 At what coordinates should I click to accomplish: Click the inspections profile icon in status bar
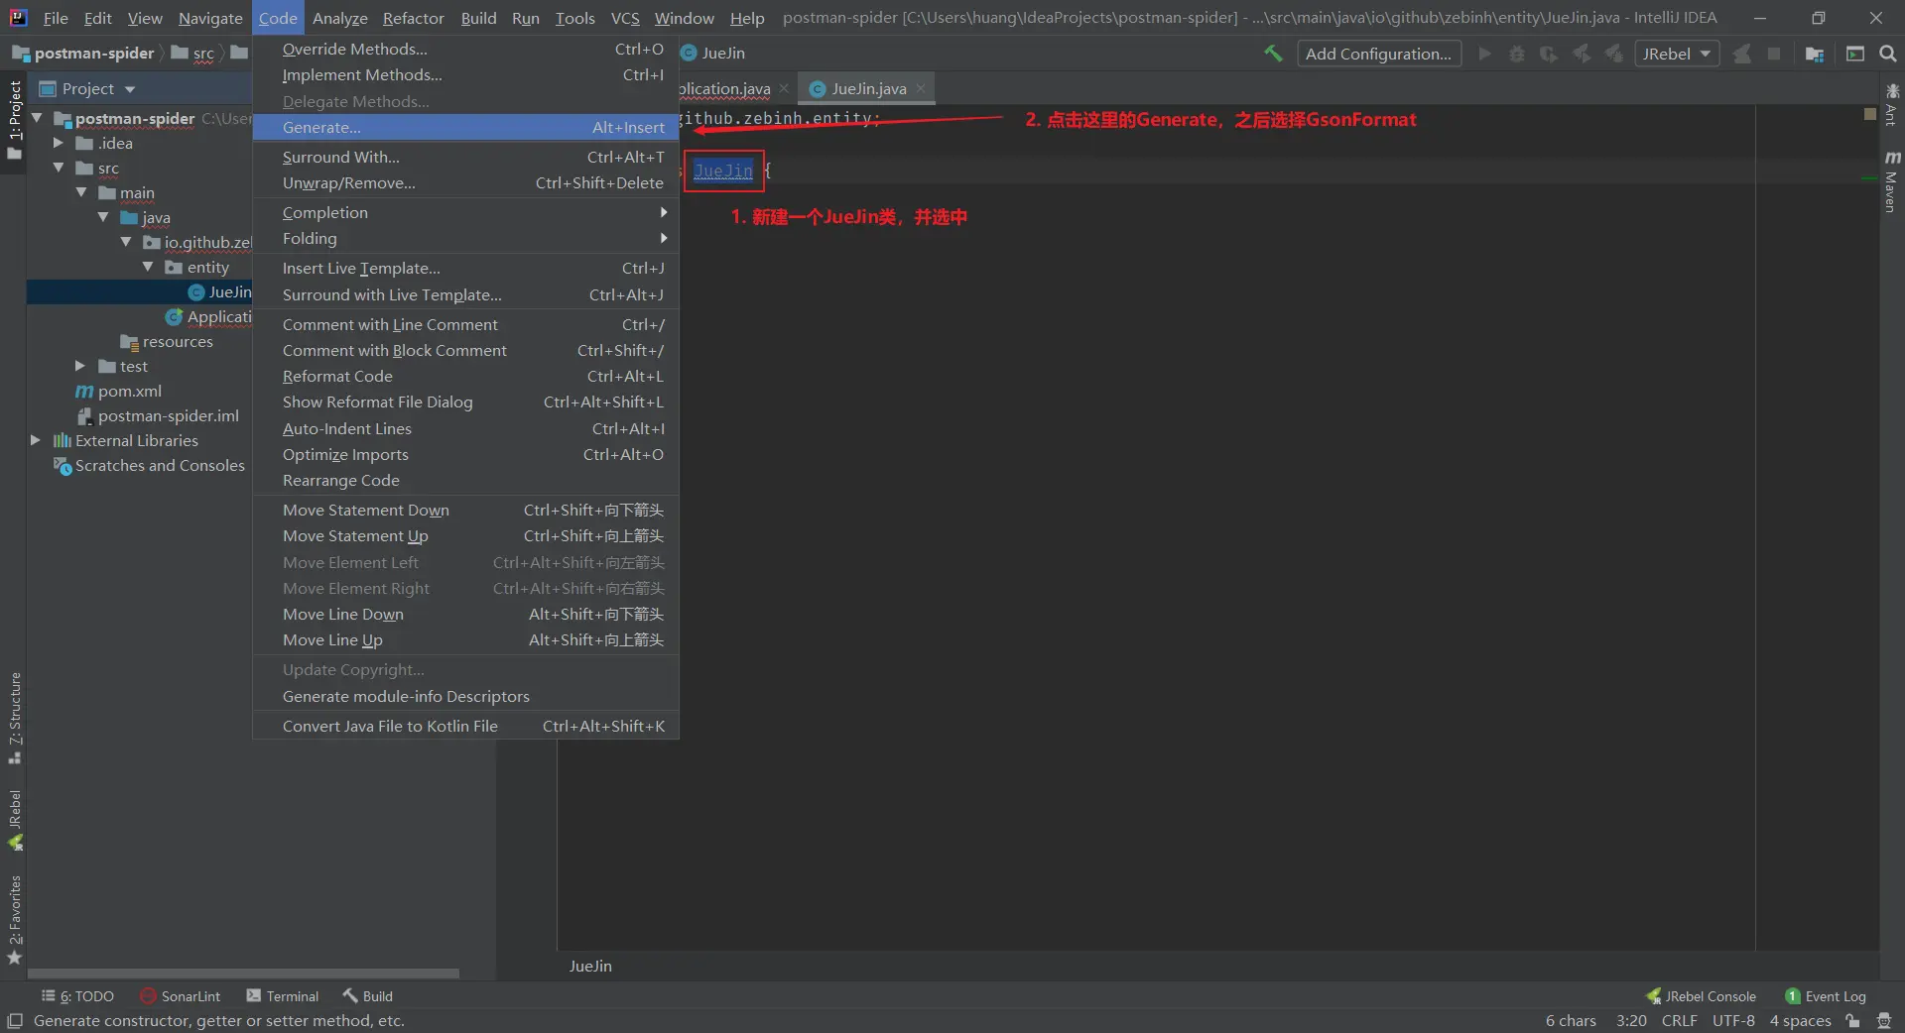[1884, 1021]
